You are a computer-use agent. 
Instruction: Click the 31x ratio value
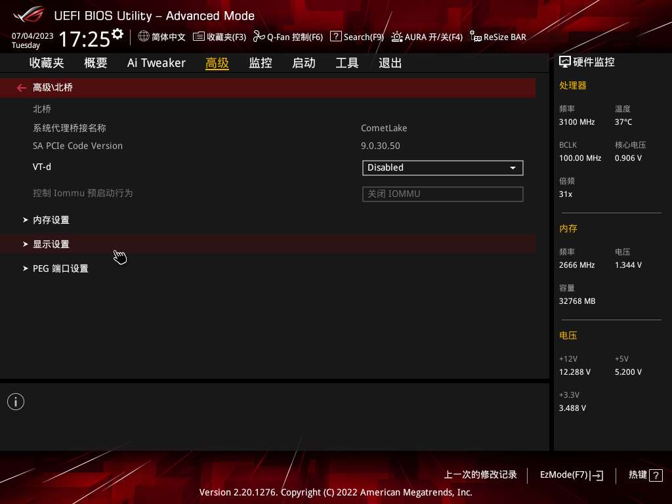tap(566, 194)
